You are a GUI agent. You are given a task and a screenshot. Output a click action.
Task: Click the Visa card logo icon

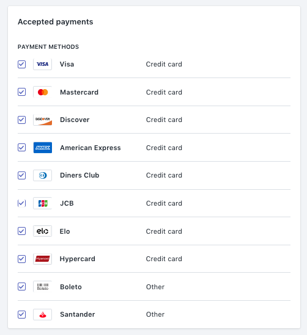tap(42, 64)
